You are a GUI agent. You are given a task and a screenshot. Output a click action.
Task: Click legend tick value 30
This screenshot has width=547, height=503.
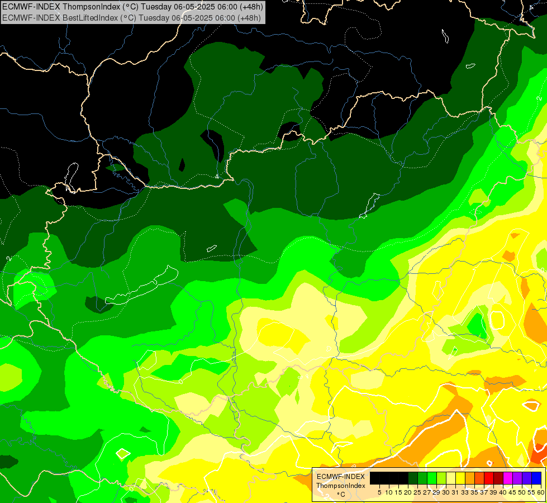tap(446, 492)
